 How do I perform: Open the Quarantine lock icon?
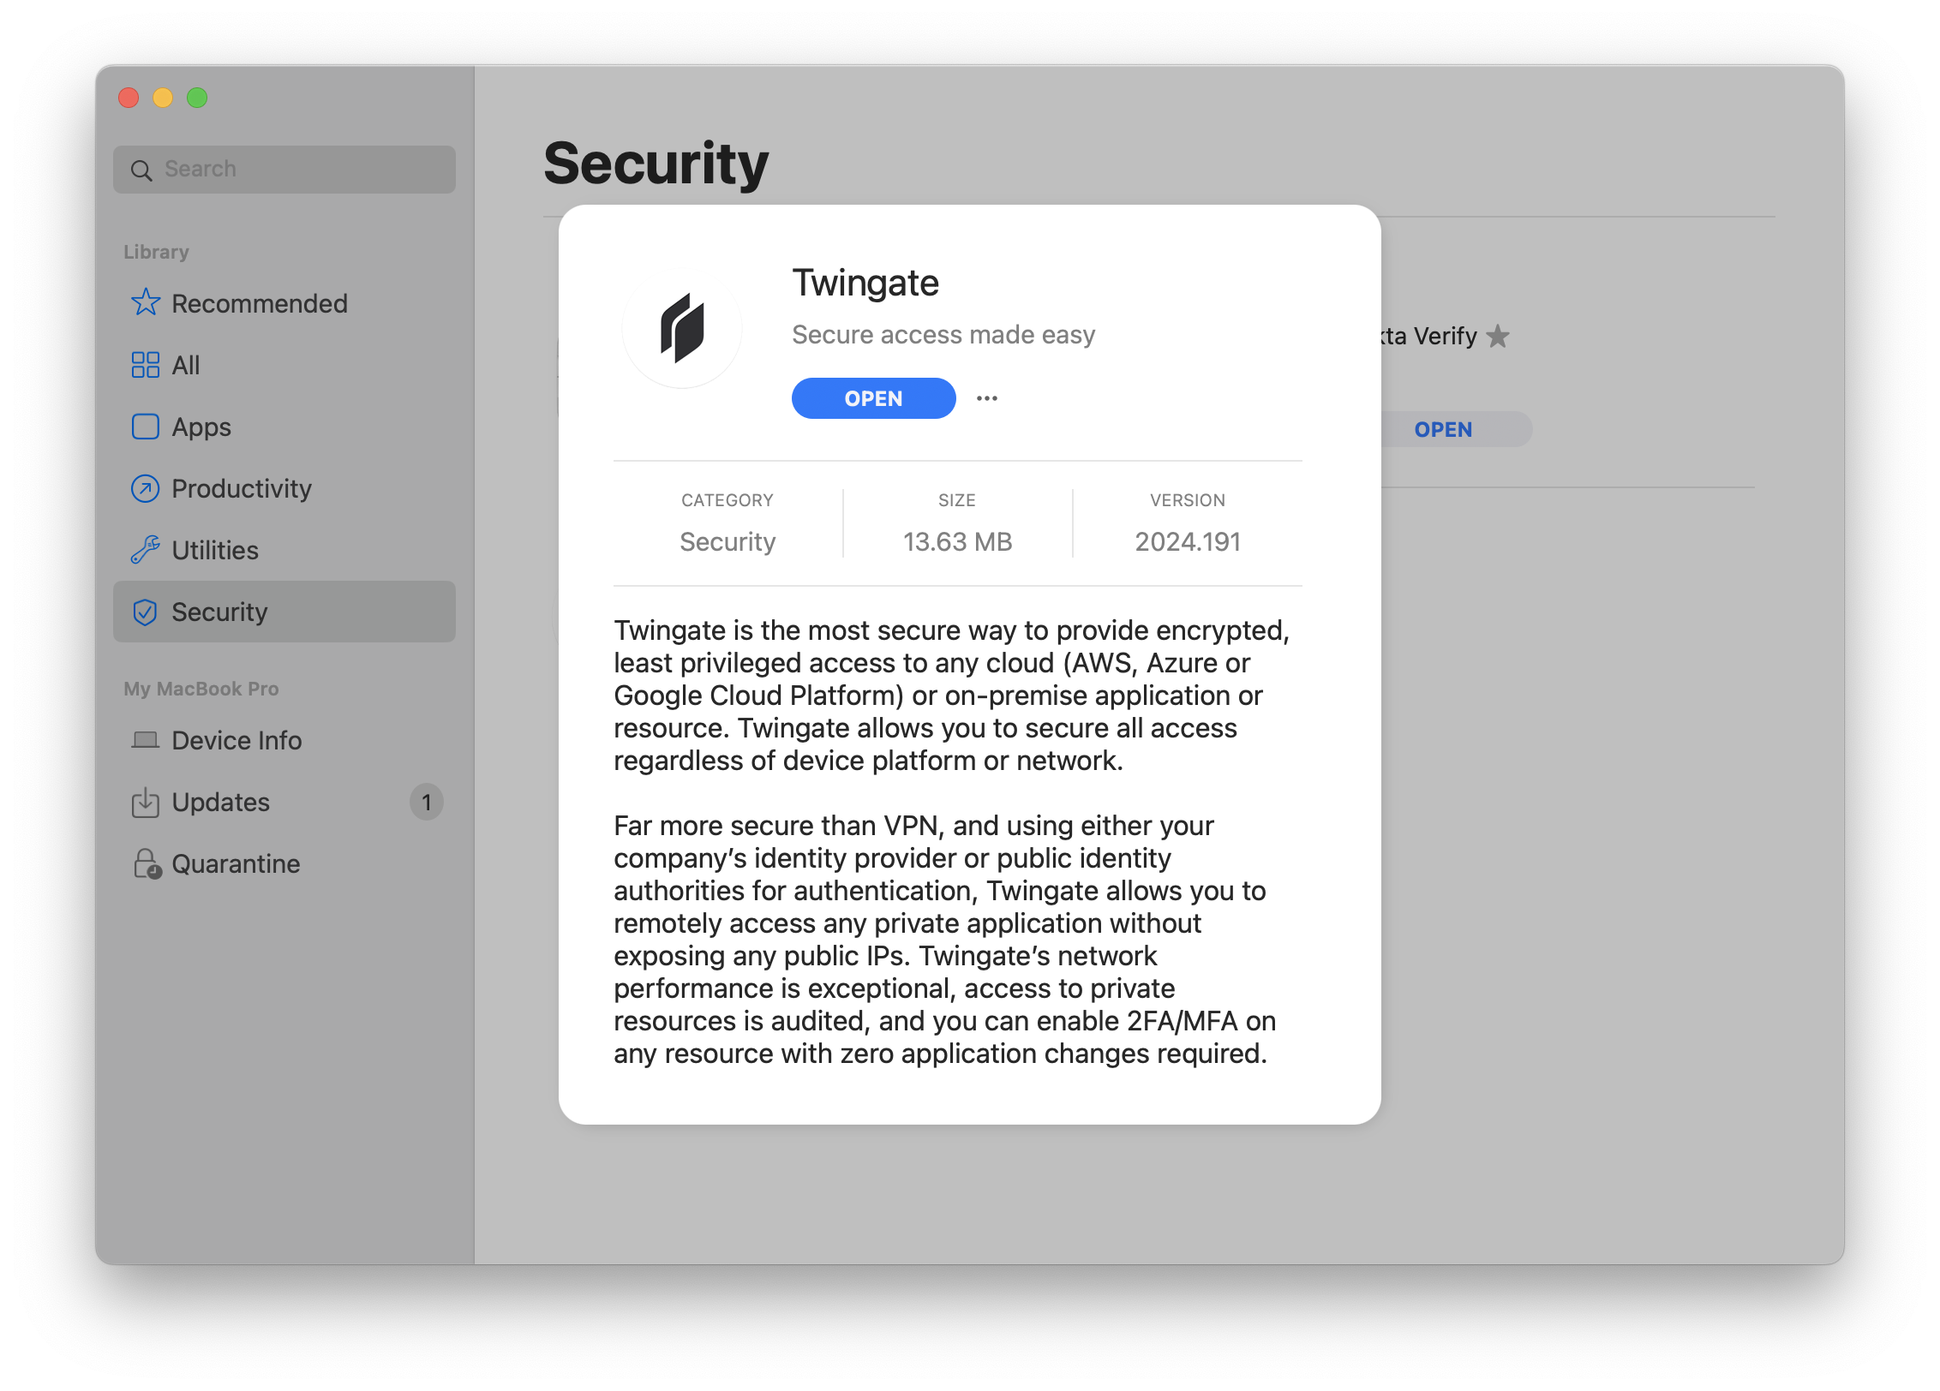[x=147, y=863]
